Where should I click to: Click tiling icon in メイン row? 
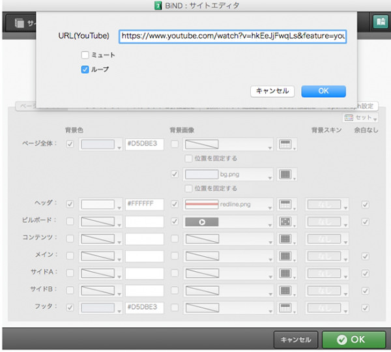(x=283, y=256)
